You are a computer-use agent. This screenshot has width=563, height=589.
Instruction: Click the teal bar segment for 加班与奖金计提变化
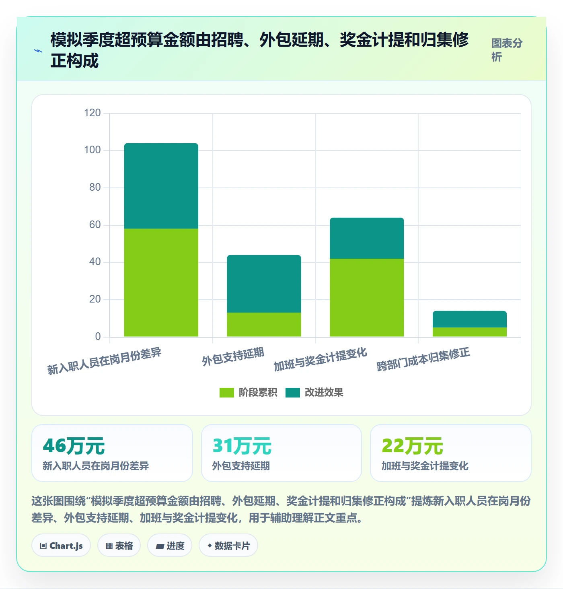367,238
